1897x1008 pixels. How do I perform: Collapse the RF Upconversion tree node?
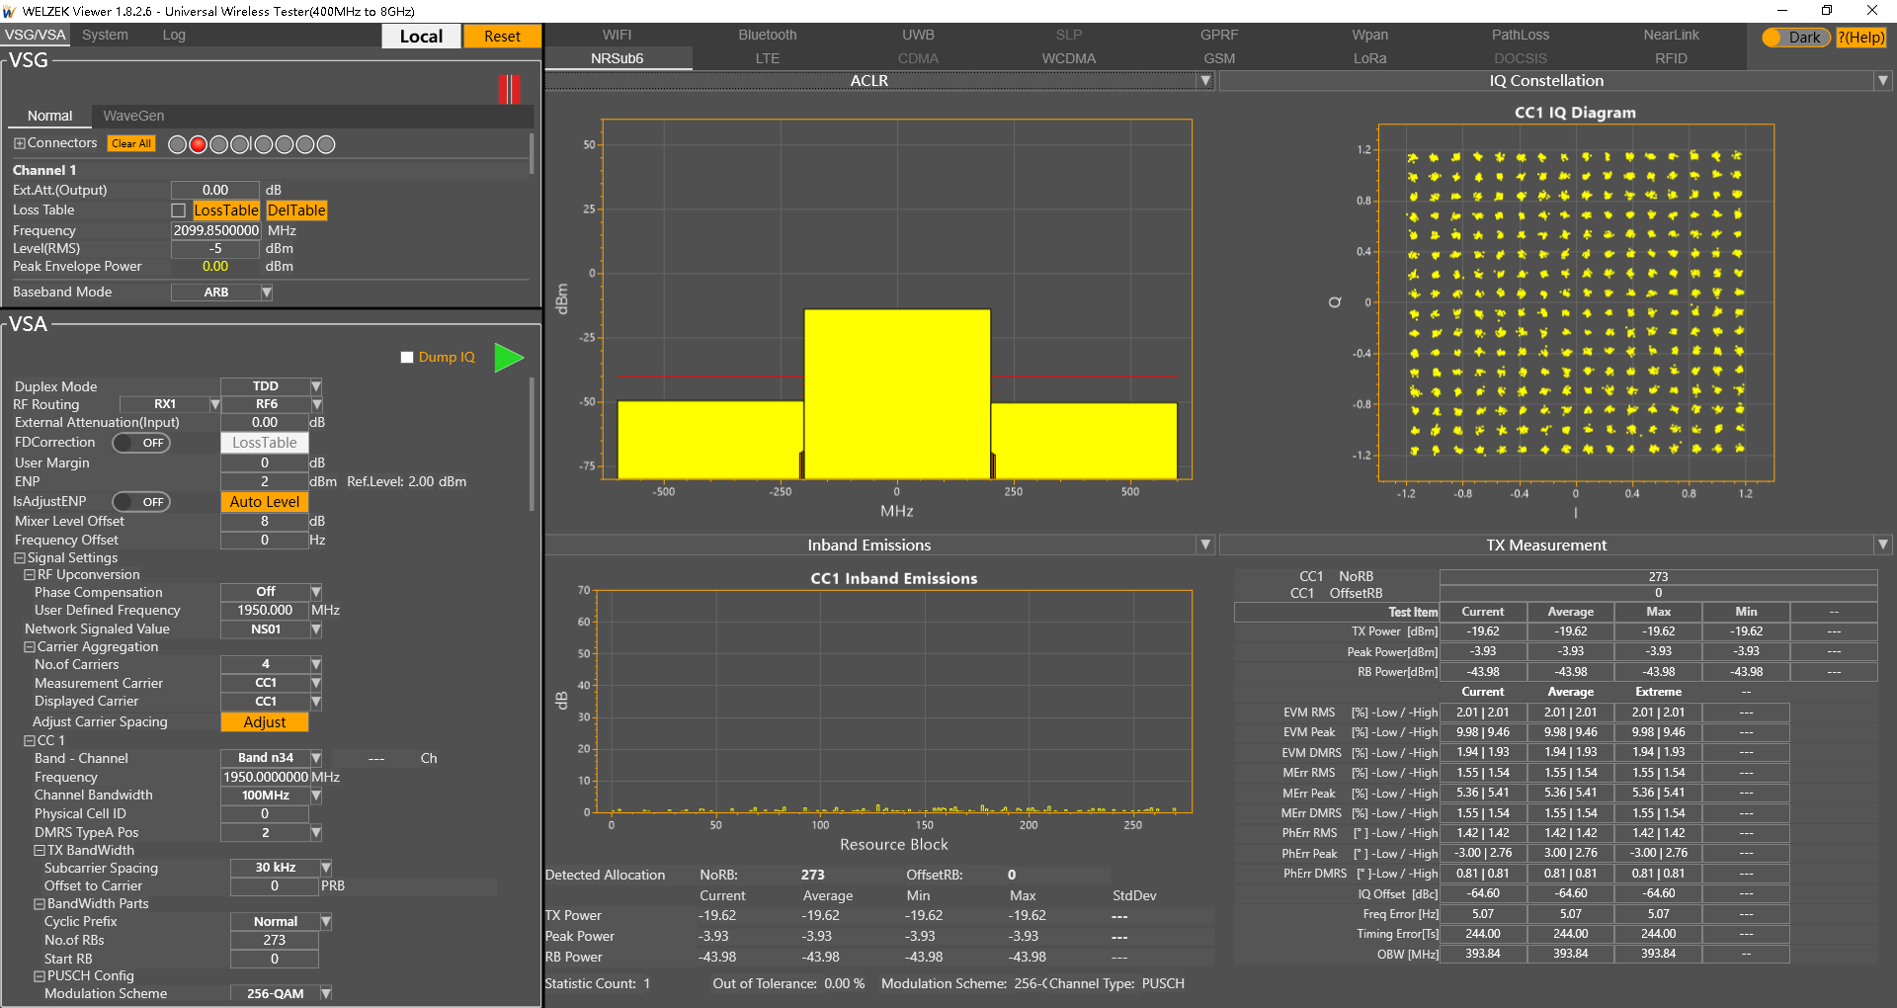pyautogui.click(x=30, y=575)
